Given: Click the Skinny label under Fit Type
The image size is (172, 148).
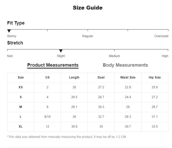Looking at the screenshot, I should (x=12, y=36).
